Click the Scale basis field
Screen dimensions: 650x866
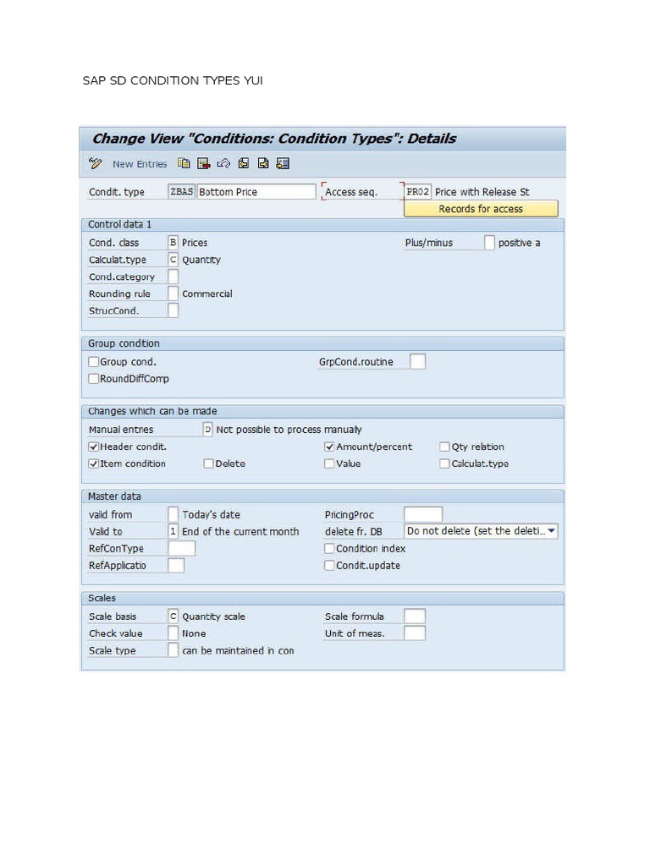(x=173, y=617)
